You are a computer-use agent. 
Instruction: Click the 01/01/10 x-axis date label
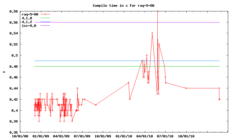click(x=124, y=136)
